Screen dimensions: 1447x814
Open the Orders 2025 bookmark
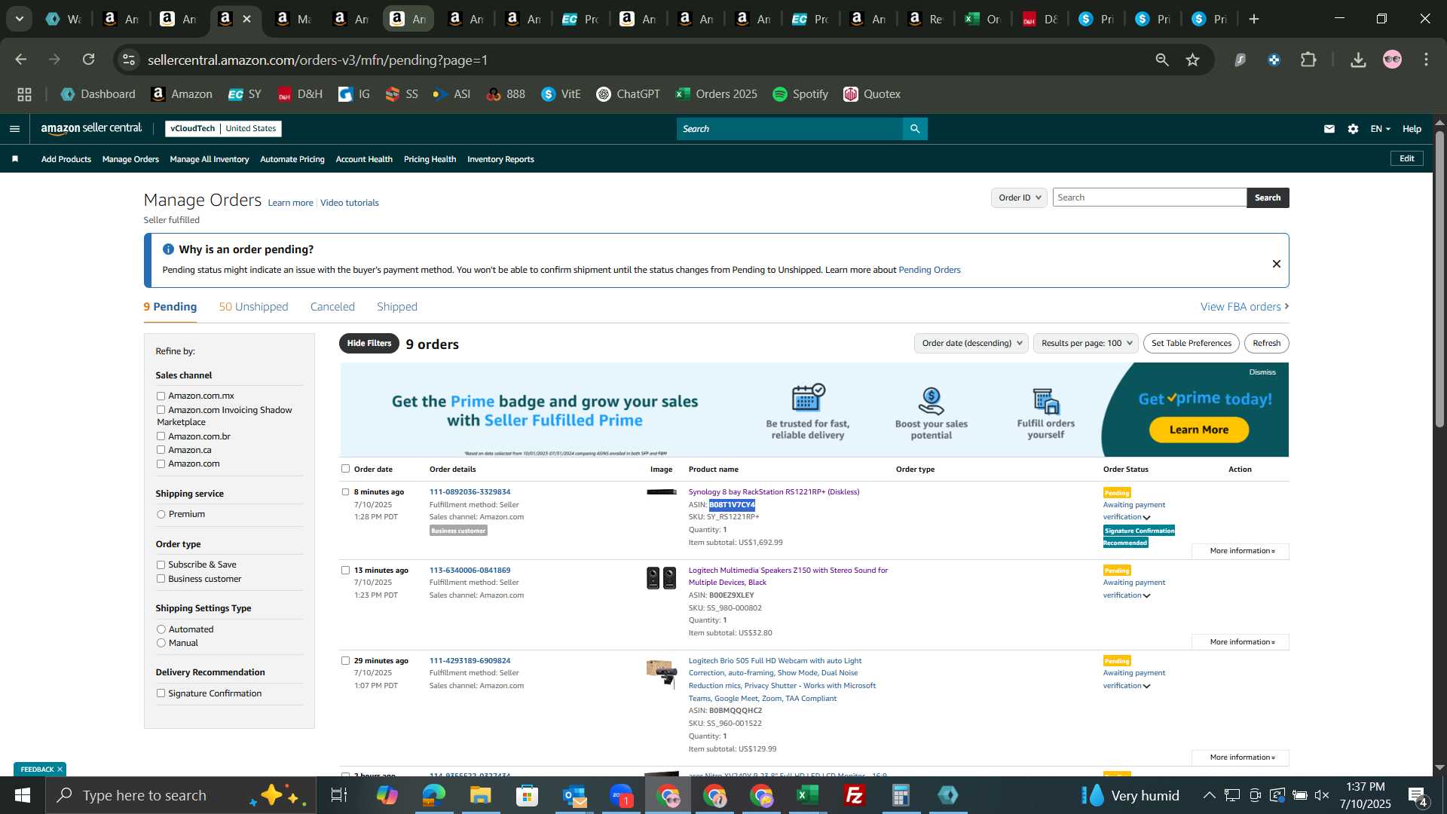(x=717, y=94)
